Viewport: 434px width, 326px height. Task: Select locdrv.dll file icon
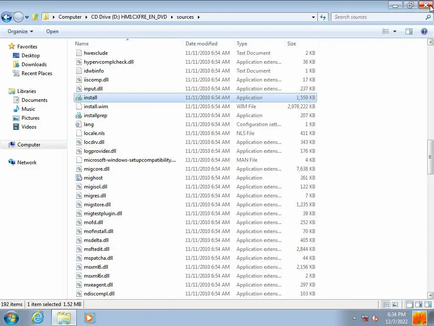pyautogui.click(x=79, y=142)
